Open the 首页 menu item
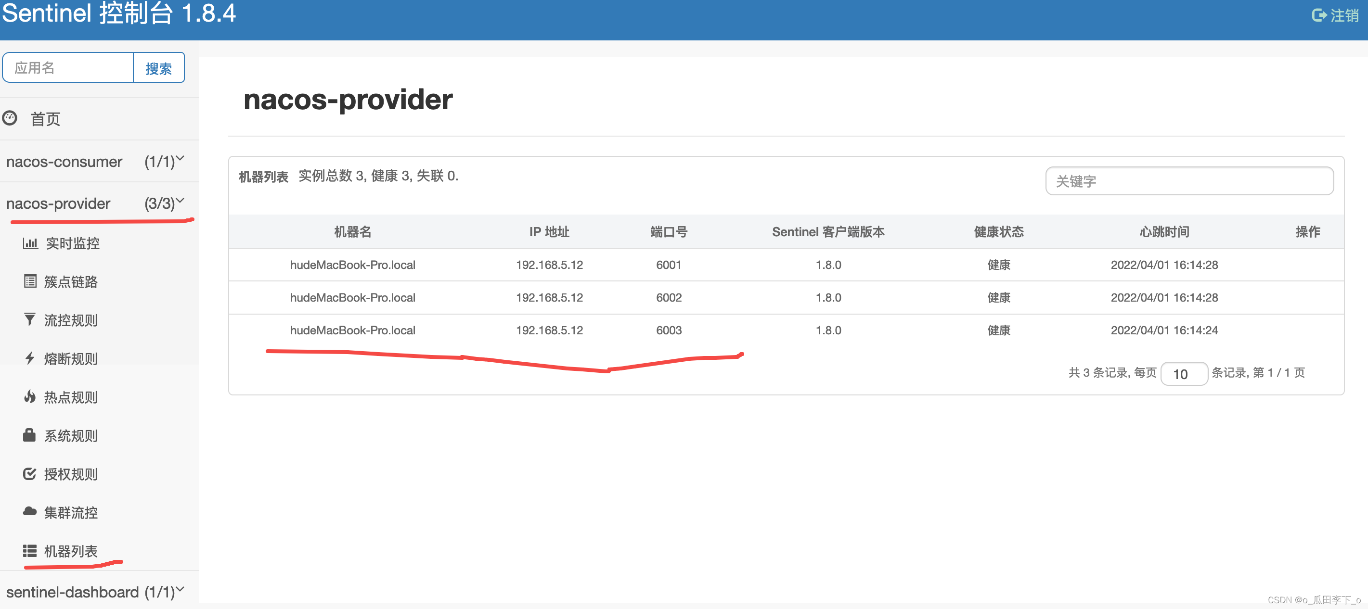The image size is (1368, 609). click(x=46, y=119)
